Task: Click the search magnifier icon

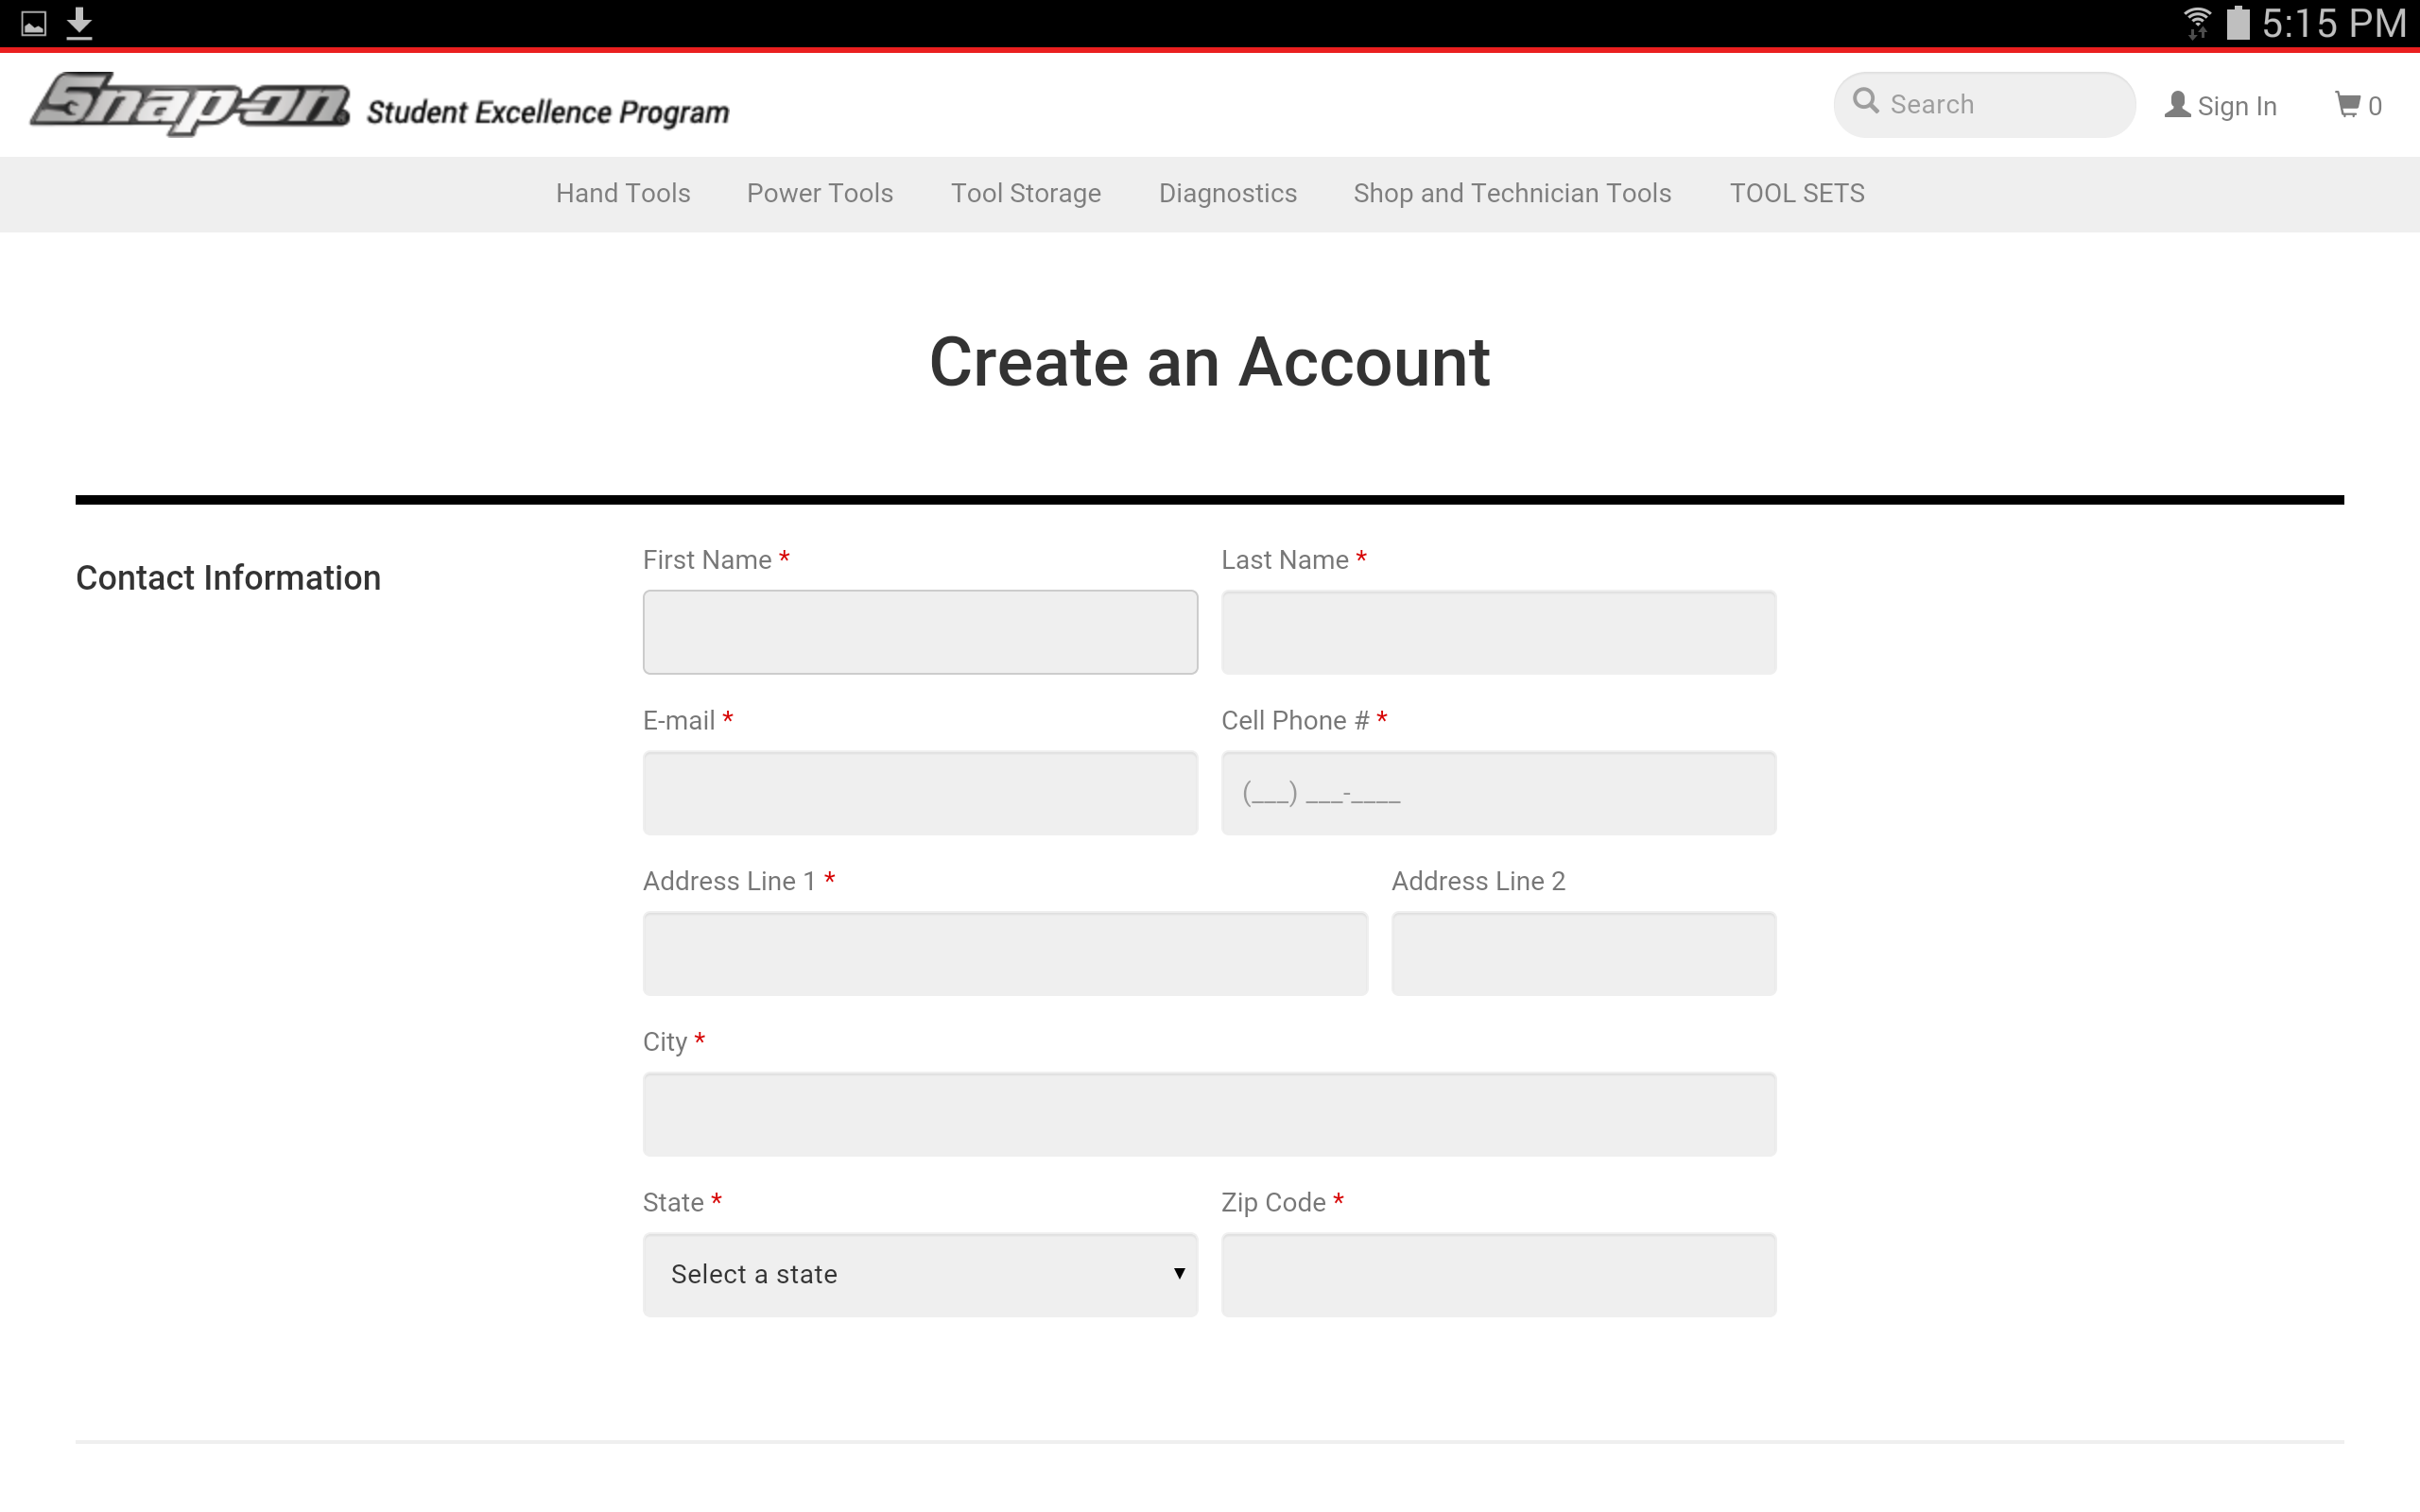Action: (1864, 101)
